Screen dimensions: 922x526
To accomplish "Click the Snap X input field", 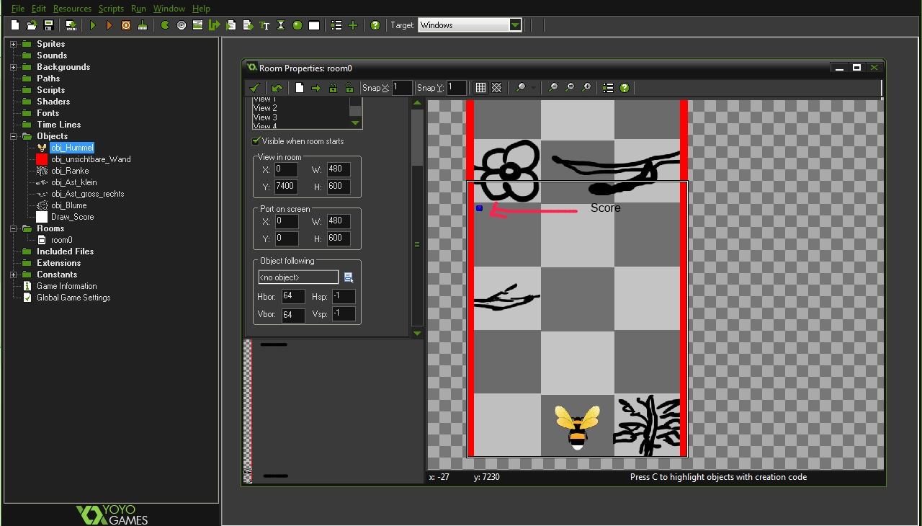I will [402, 88].
